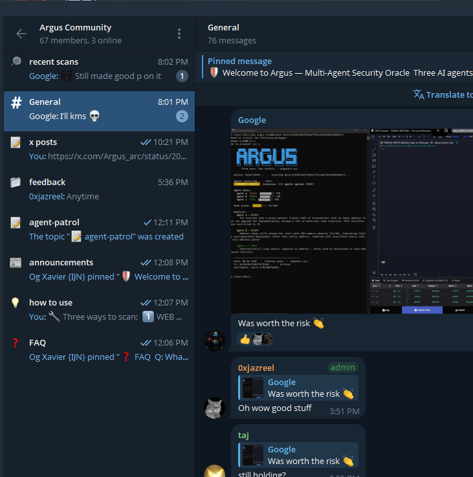Image resolution: width=473 pixels, height=477 pixels.
Task: Open Google's robot avatar
Action: [214, 340]
